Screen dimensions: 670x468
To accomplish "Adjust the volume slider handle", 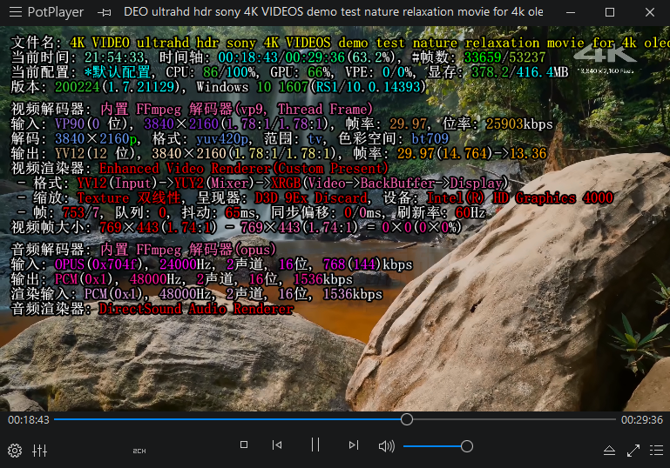I will [x=467, y=446].
